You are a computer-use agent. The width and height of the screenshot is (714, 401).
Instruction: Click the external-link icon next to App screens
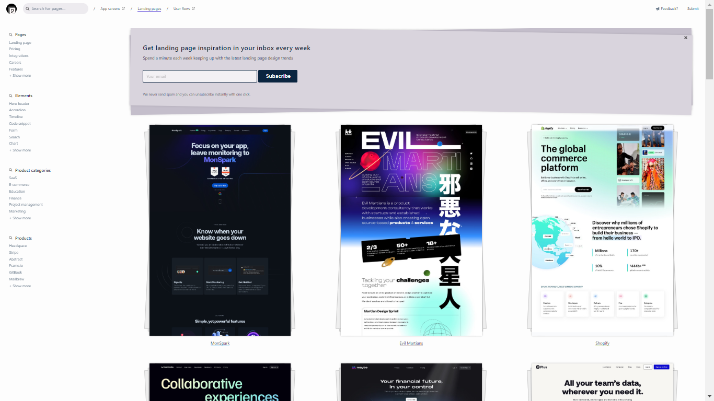[123, 8]
